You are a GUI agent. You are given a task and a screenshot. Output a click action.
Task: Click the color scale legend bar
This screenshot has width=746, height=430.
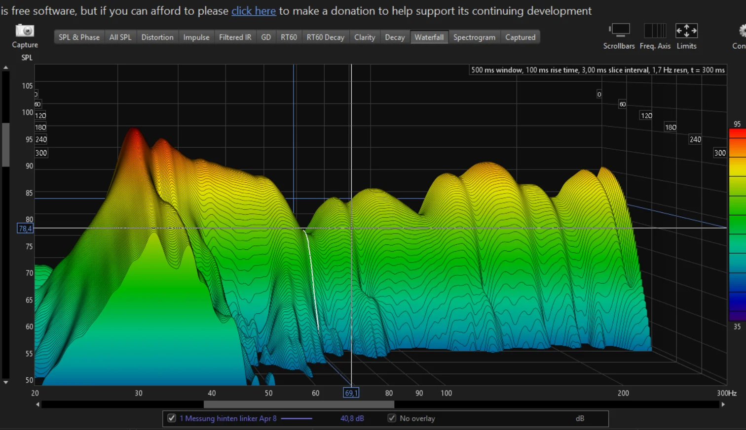(738, 225)
